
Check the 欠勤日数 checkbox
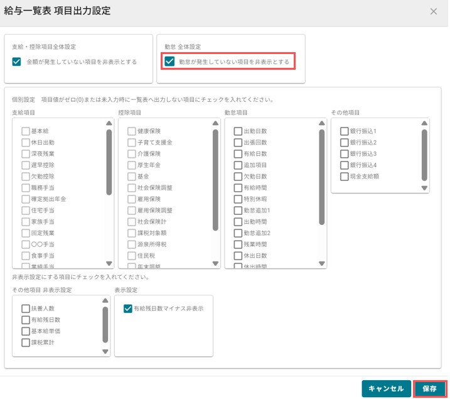tap(238, 177)
